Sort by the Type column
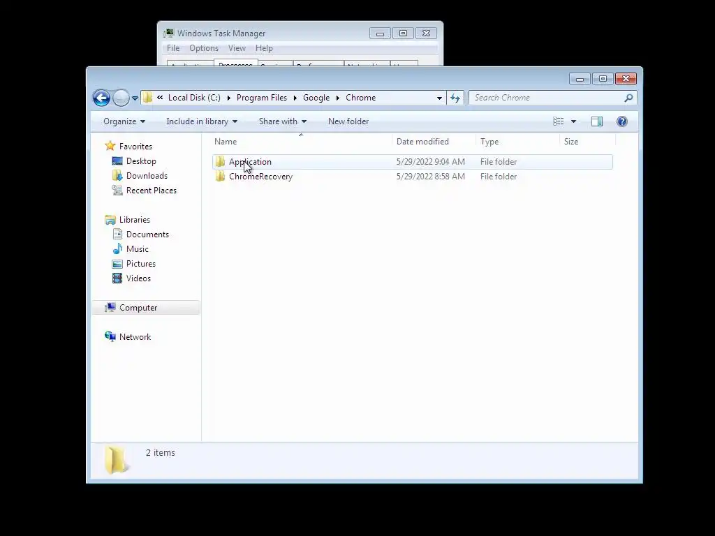 (489, 141)
